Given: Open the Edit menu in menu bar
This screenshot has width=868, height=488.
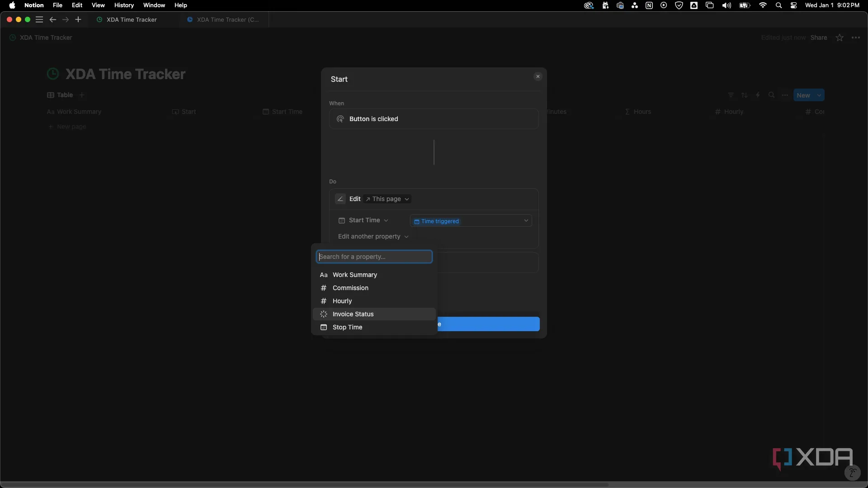Looking at the screenshot, I should (77, 5).
